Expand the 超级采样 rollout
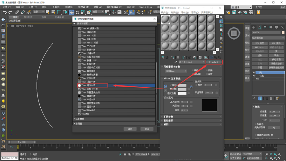The image size is (286, 161). [191, 121]
